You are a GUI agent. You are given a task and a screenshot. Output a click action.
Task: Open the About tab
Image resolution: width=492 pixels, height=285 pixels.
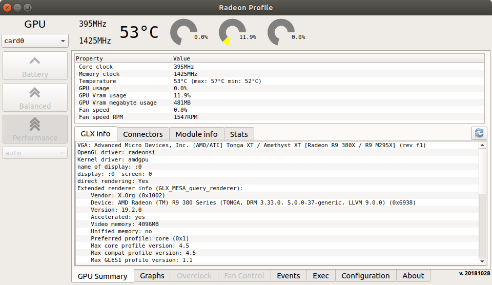pos(413,276)
